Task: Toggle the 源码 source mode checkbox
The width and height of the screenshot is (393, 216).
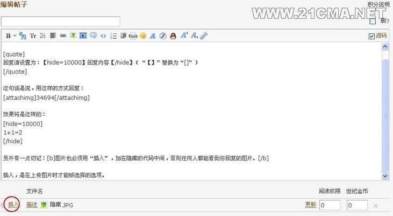Action: (371, 36)
